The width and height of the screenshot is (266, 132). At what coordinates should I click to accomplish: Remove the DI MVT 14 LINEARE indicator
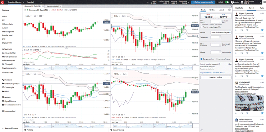coord(40,50)
